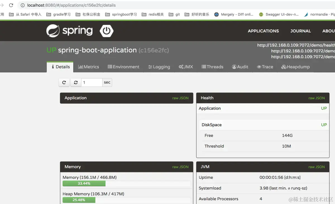
Task: Open the Heapdump tab
Action: 295,67
